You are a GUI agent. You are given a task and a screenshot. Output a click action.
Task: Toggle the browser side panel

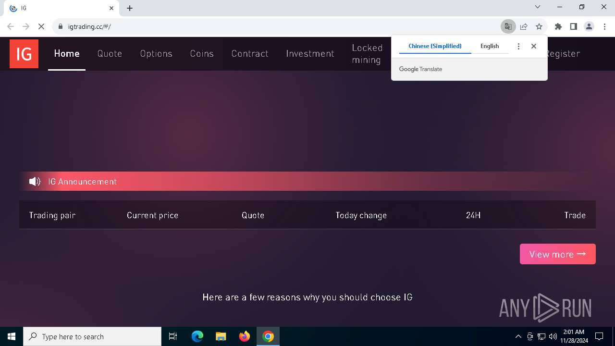pyautogui.click(x=574, y=26)
